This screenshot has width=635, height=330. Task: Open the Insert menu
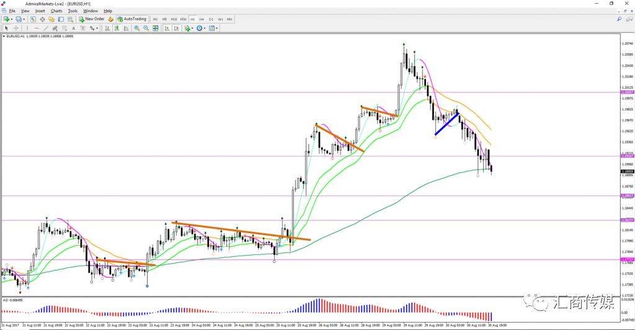[x=40, y=11]
